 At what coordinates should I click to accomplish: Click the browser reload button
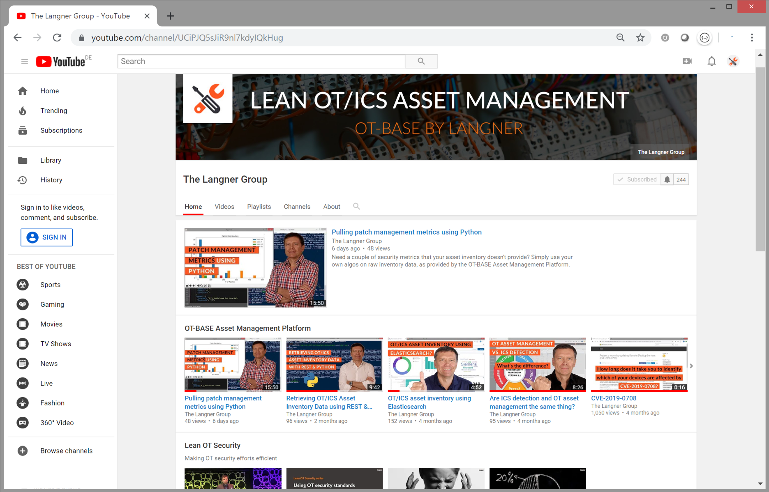click(x=57, y=37)
